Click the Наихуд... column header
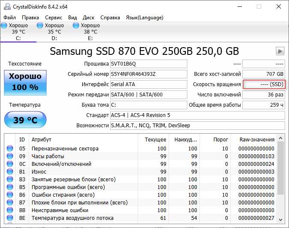This screenshot has height=228, width=289. 184,140
